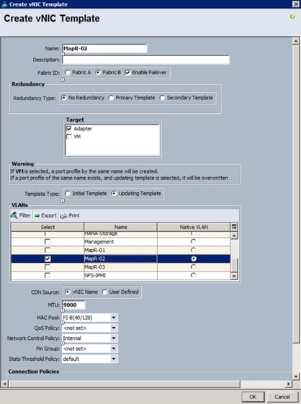Click the NFS-IPMI VLAN name cell
301x404 pixels.
pos(120,275)
